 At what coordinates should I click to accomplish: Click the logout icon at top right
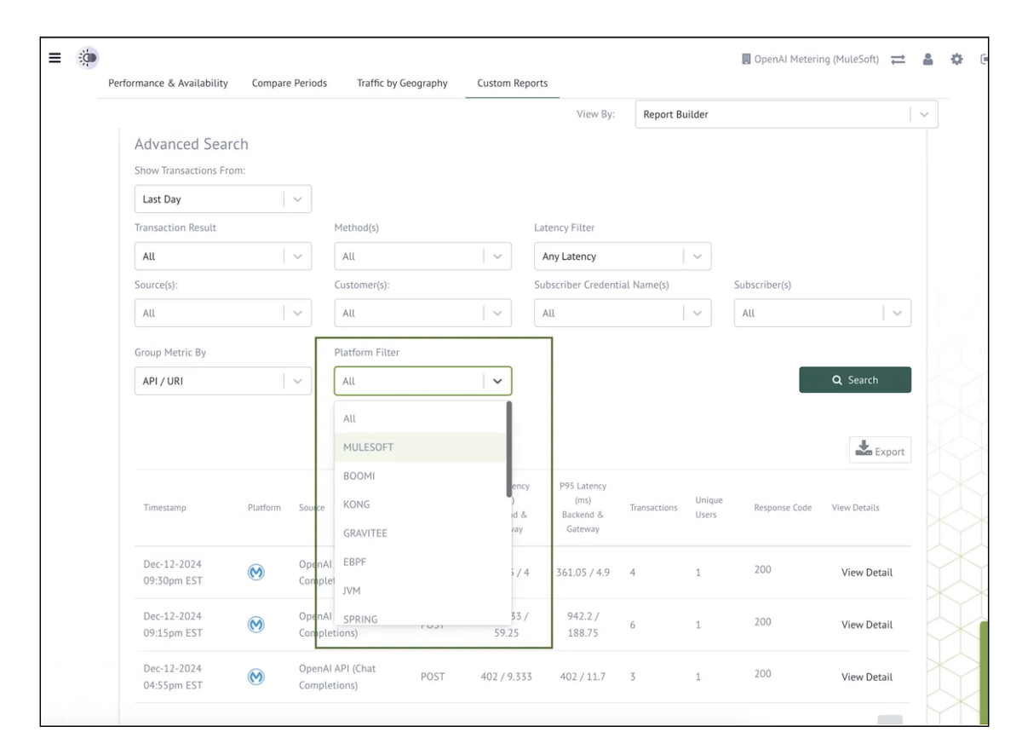point(985,60)
